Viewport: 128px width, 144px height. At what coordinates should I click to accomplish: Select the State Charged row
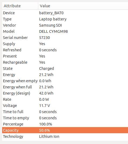click(x=65, y=69)
